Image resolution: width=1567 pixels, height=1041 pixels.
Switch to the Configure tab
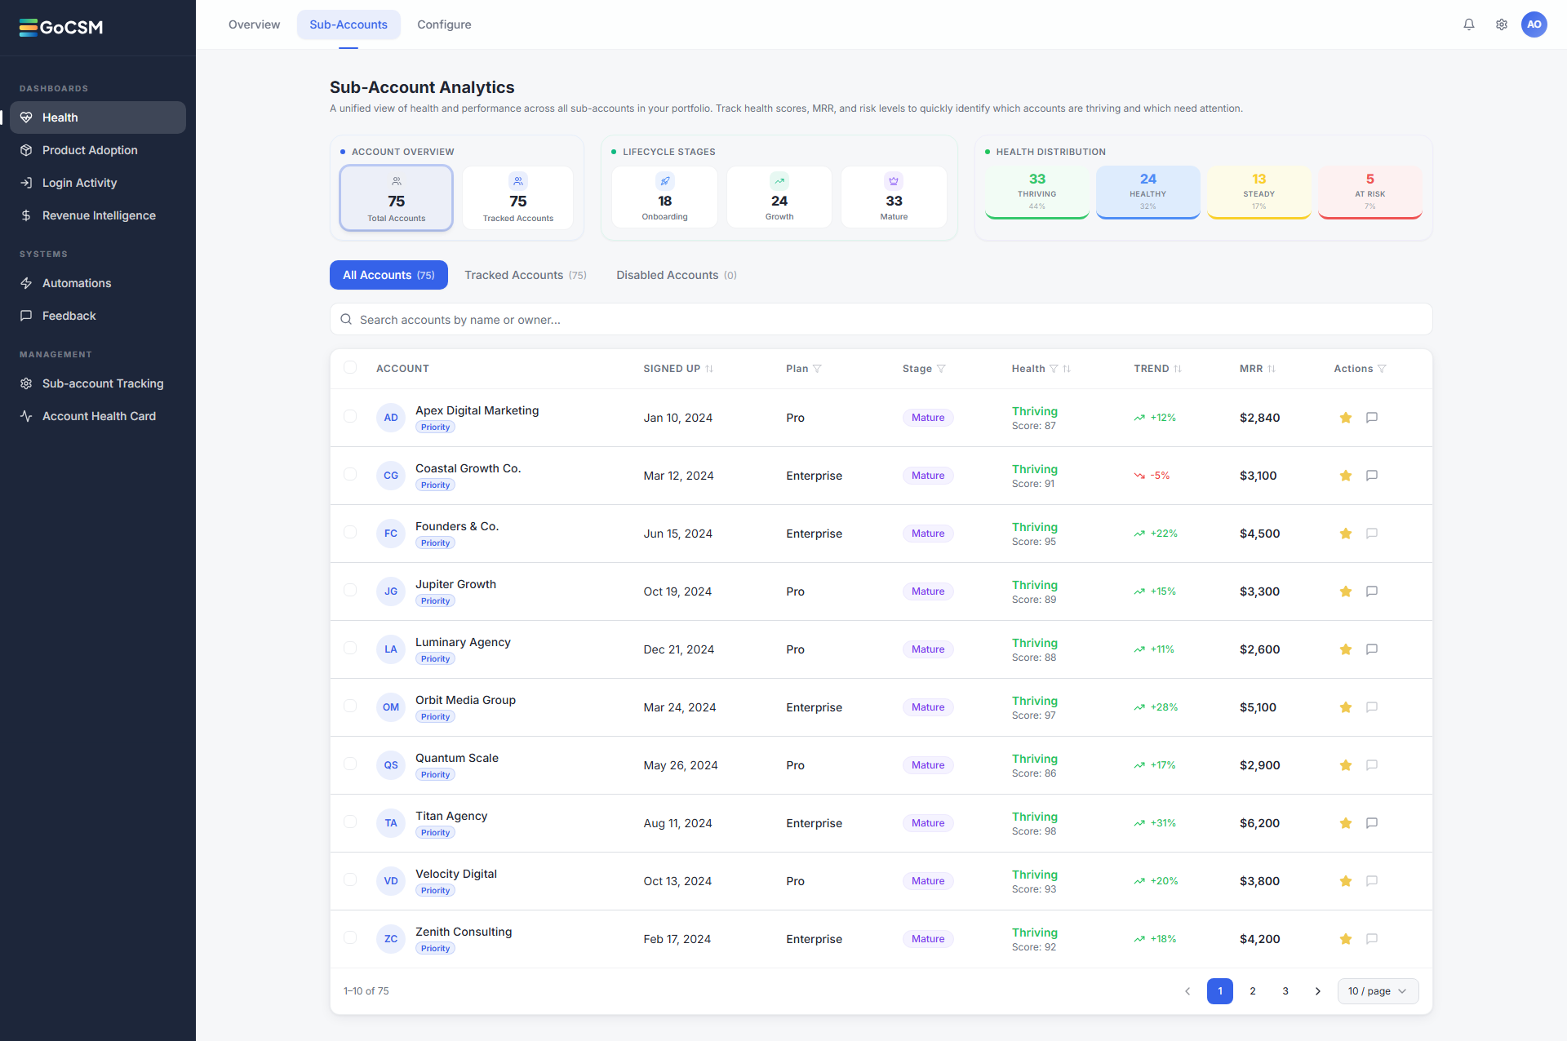444,24
